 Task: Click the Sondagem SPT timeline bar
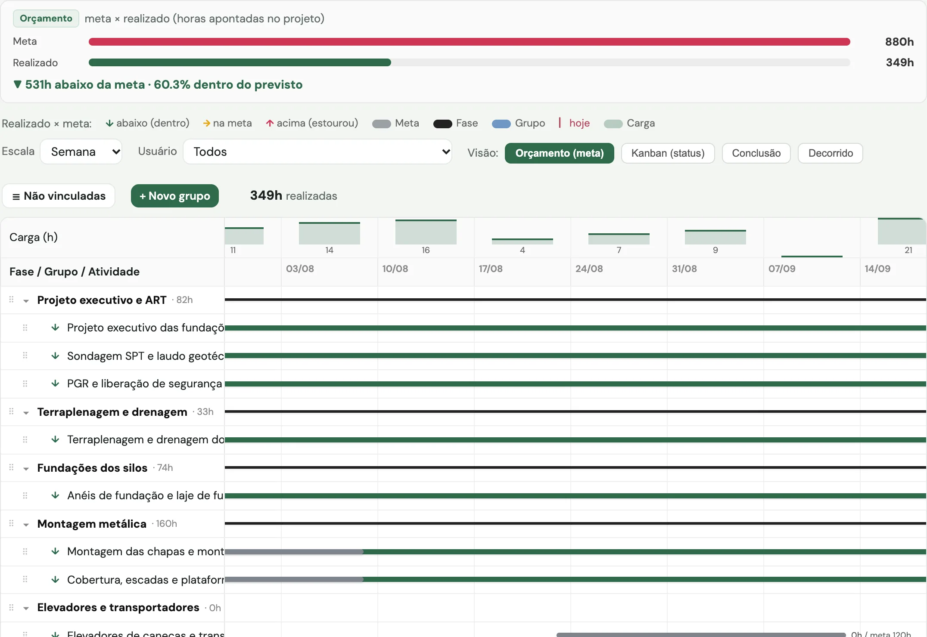575,356
